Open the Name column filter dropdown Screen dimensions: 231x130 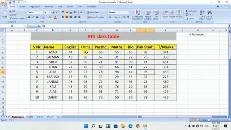pos(61,48)
